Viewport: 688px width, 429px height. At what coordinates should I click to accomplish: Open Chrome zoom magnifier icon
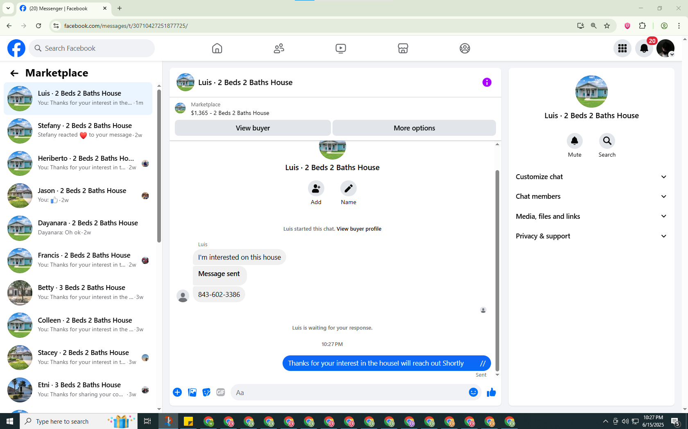pyautogui.click(x=594, y=26)
